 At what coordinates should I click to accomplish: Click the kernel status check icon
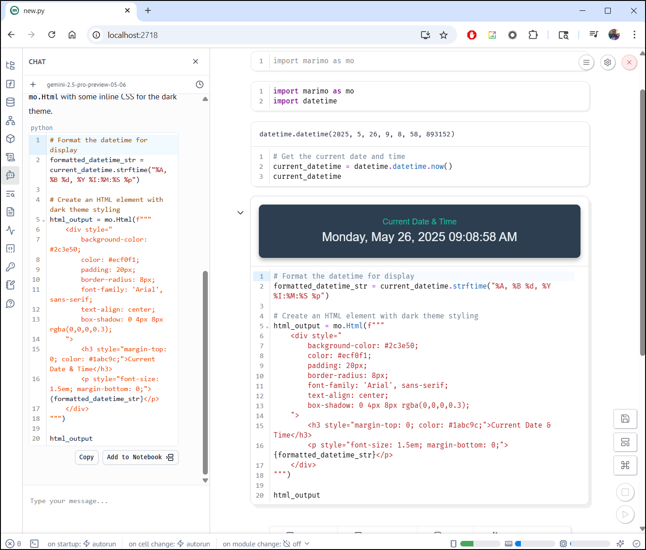[x=637, y=544]
